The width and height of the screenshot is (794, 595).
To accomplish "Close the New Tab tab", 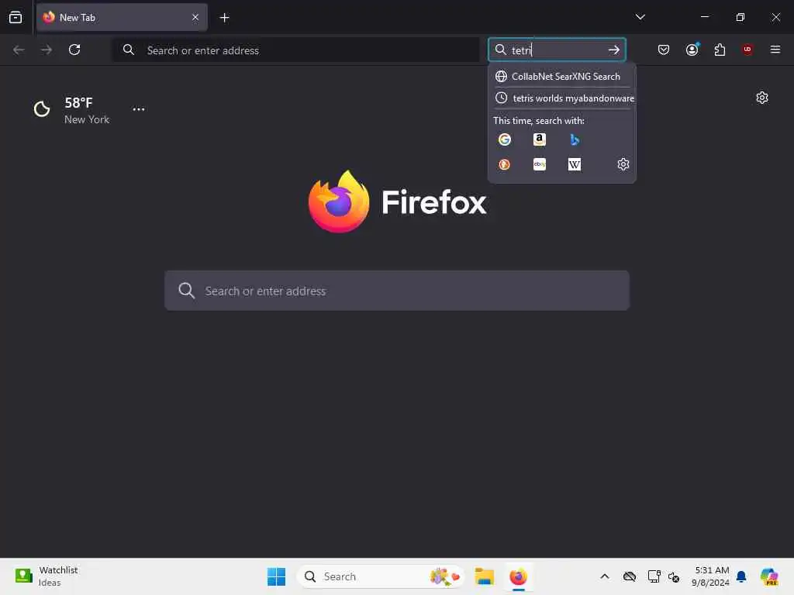I will (195, 17).
